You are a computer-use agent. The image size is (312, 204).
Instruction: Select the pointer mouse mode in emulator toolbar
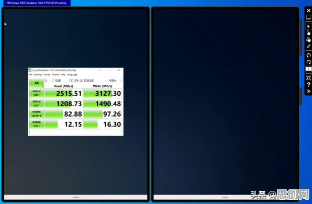pos(308,27)
